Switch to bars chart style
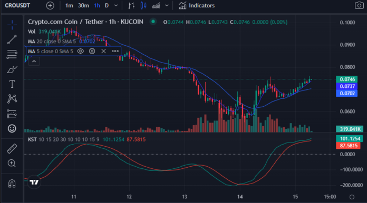 tap(131, 6)
